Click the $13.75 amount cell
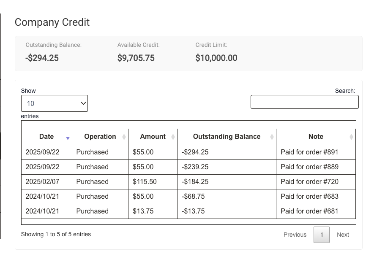The width and height of the screenshot is (385, 262). 143,211
